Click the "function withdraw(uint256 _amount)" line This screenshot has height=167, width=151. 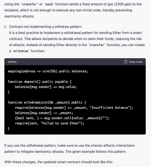point(47,103)
